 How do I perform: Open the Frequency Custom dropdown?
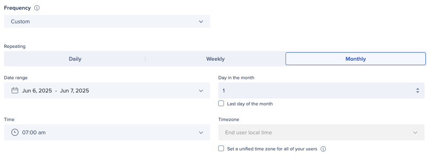click(107, 21)
